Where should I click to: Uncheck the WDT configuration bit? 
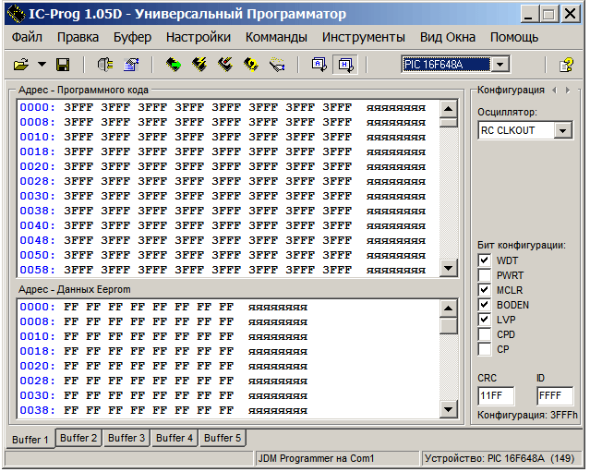pos(484,260)
